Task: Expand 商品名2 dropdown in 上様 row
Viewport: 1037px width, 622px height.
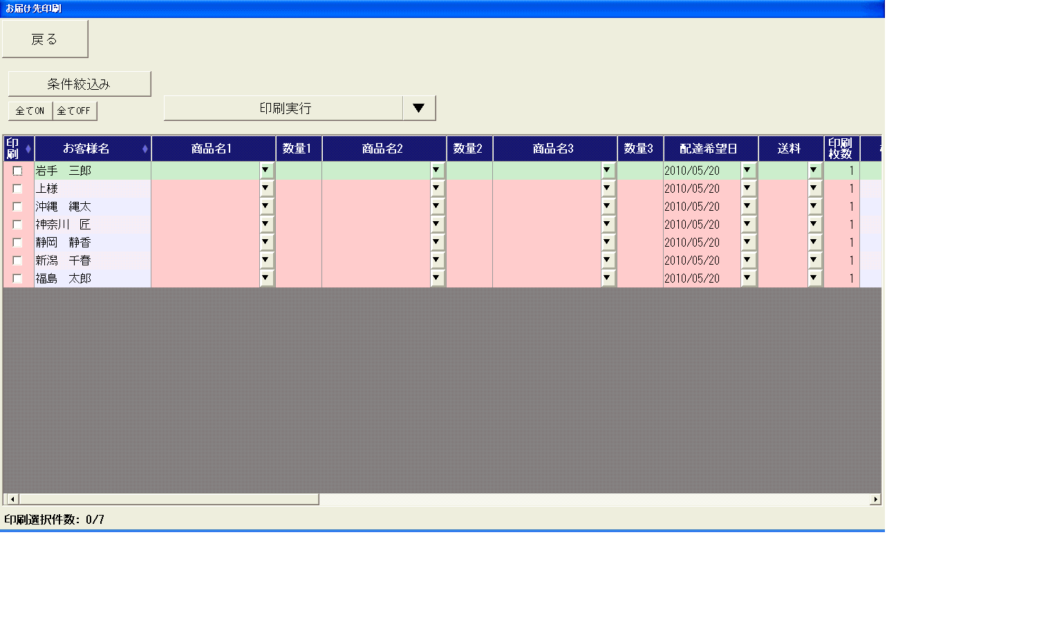Action: click(x=437, y=188)
